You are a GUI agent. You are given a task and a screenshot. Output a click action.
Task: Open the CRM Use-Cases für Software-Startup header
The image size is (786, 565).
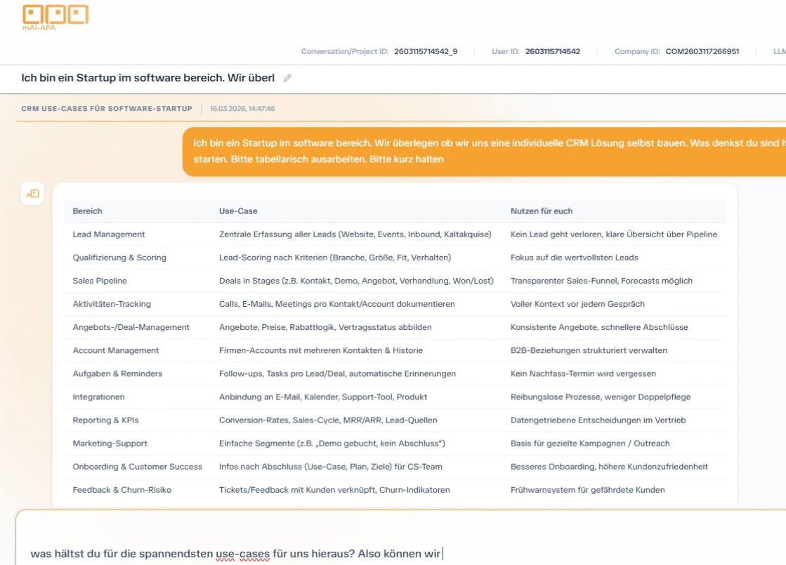click(107, 109)
